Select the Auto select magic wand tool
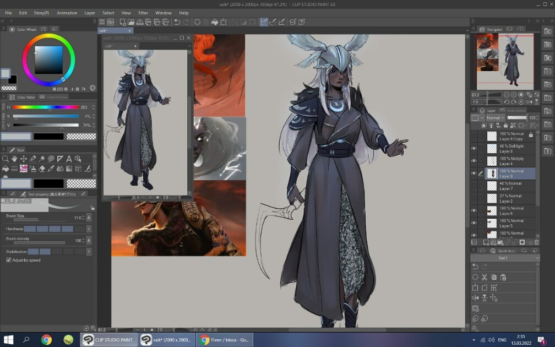The width and height of the screenshot is (555, 347). point(42,159)
